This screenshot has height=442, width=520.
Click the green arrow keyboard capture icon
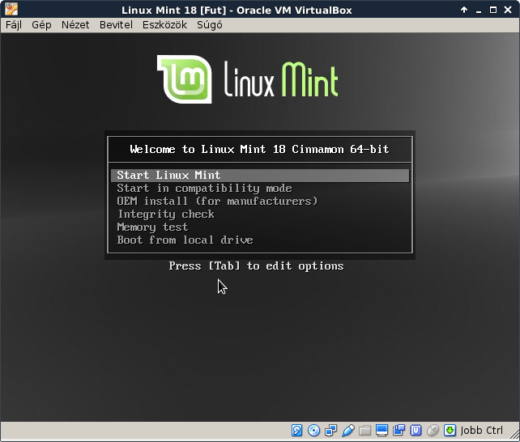(450, 431)
